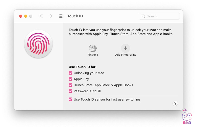This screenshot has height=129, width=197.
Task: Uncheck the Apple Pay checkbox
Action: click(x=70, y=79)
